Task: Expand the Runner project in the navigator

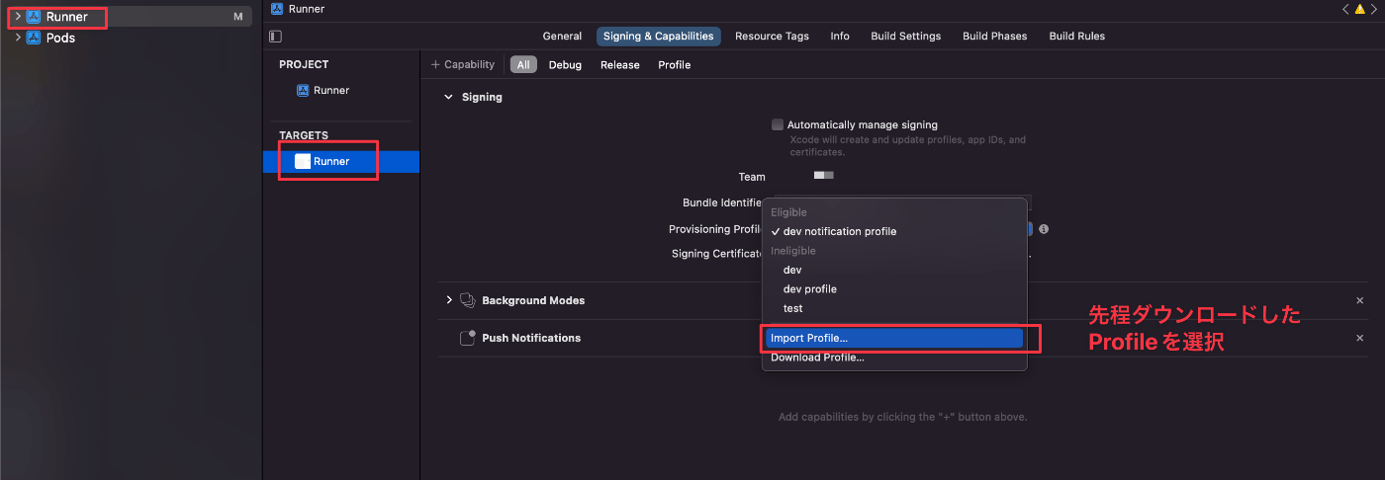Action: (x=18, y=17)
